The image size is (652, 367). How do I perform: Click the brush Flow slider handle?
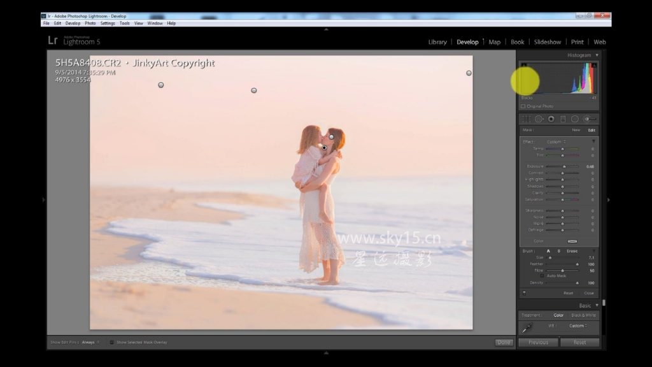(x=563, y=270)
